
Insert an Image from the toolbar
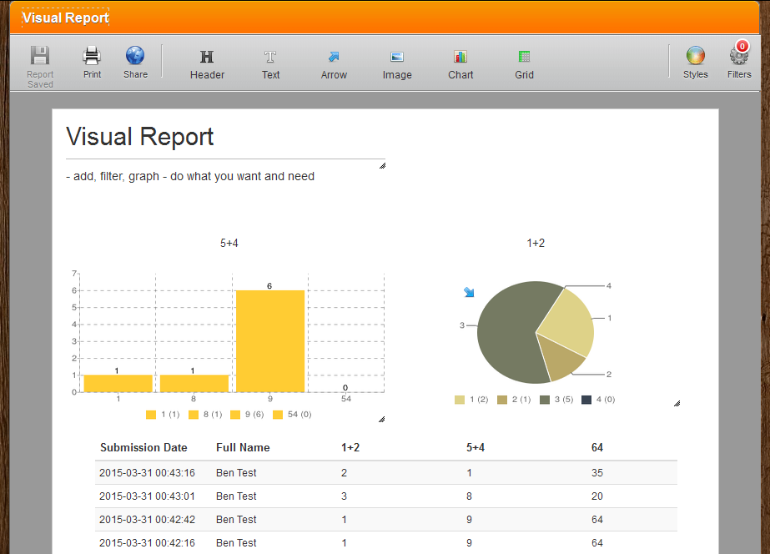click(397, 58)
